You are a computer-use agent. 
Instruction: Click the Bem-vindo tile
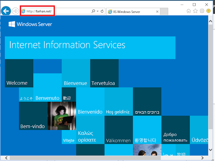click(x=33, y=116)
